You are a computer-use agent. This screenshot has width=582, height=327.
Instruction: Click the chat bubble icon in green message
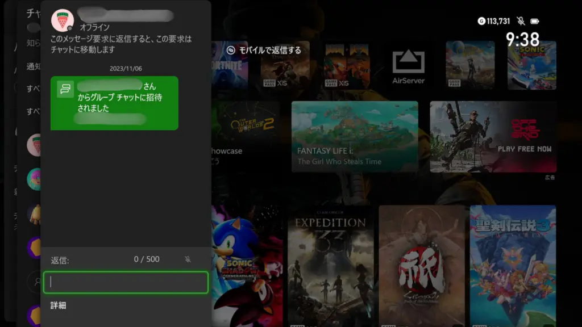pyautogui.click(x=66, y=89)
